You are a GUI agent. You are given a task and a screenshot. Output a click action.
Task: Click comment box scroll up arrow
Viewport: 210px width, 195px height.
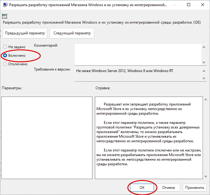coord(204,47)
